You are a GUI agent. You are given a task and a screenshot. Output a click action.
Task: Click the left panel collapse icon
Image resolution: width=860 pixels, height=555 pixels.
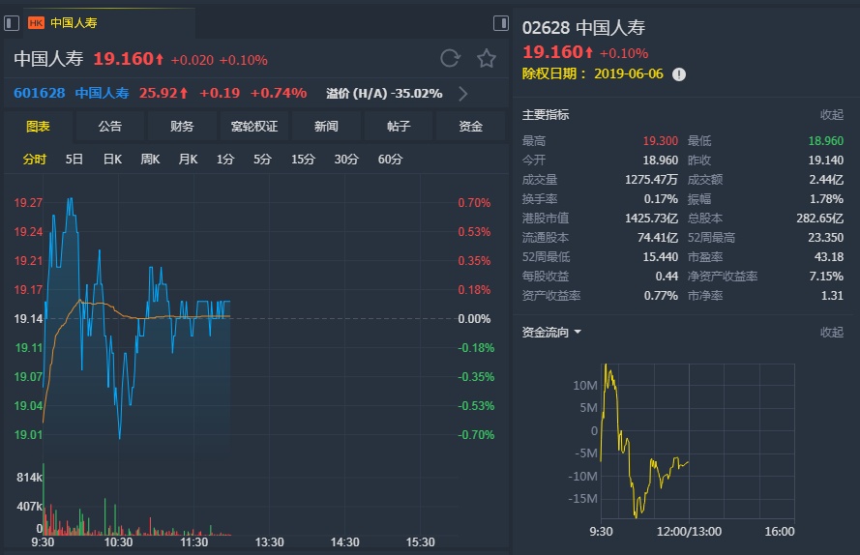(11, 22)
